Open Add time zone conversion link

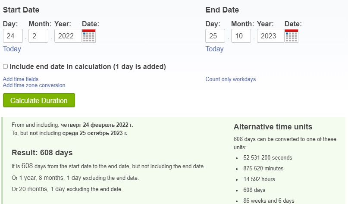34,85
